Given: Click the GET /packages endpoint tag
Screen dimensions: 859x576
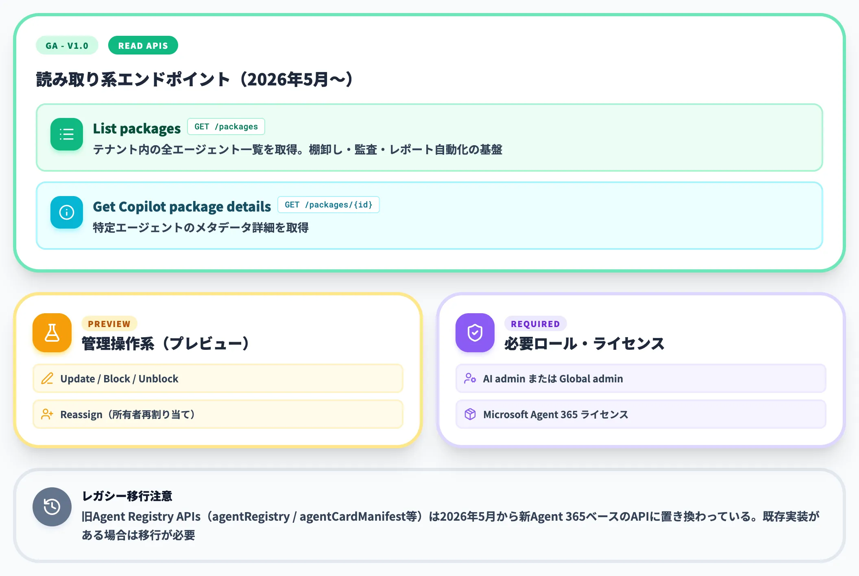Looking at the screenshot, I should coord(226,127).
